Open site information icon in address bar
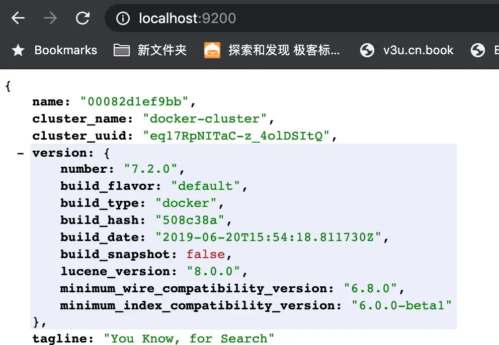Image resolution: width=499 pixels, height=345 pixels. pos(123,18)
